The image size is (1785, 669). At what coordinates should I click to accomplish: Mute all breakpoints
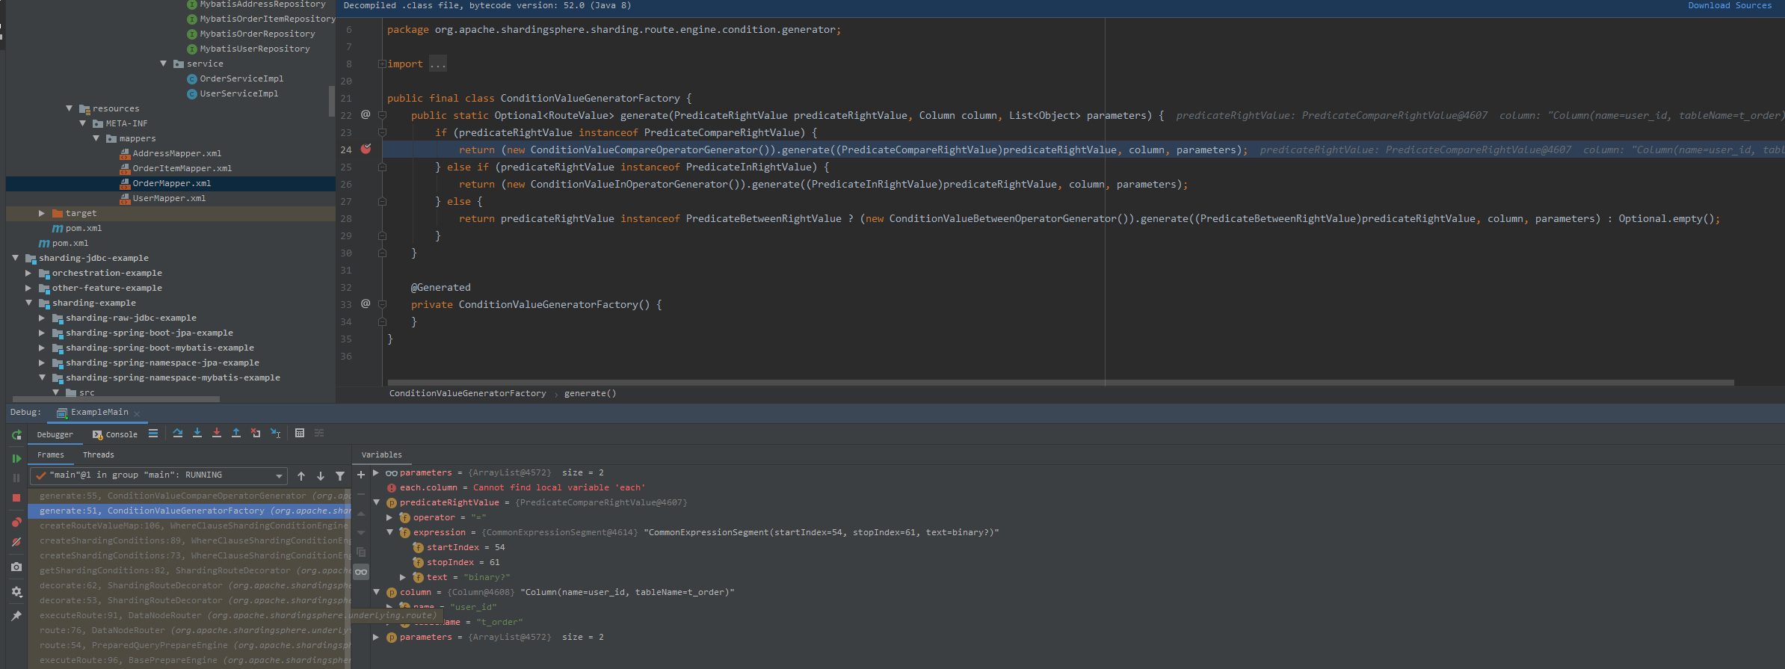coord(16,542)
